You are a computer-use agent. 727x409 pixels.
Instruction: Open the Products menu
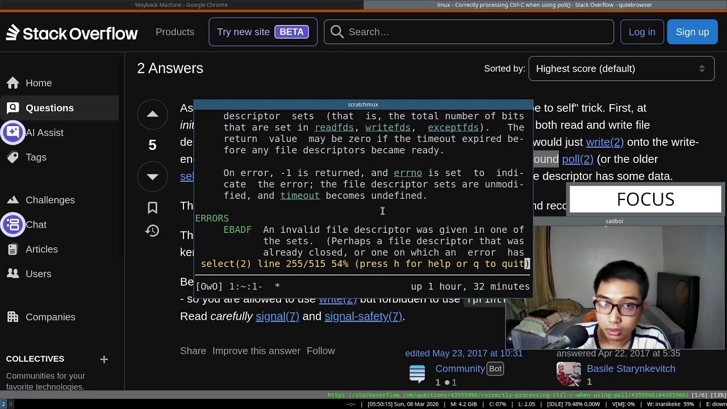(x=175, y=32)
